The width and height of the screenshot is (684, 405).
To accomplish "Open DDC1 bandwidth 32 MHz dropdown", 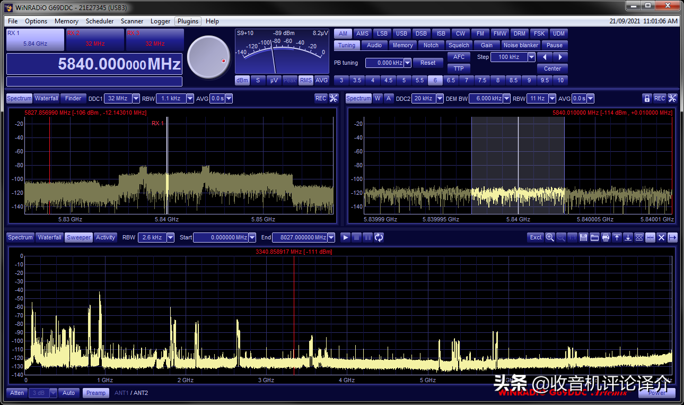I will point(136,98).
